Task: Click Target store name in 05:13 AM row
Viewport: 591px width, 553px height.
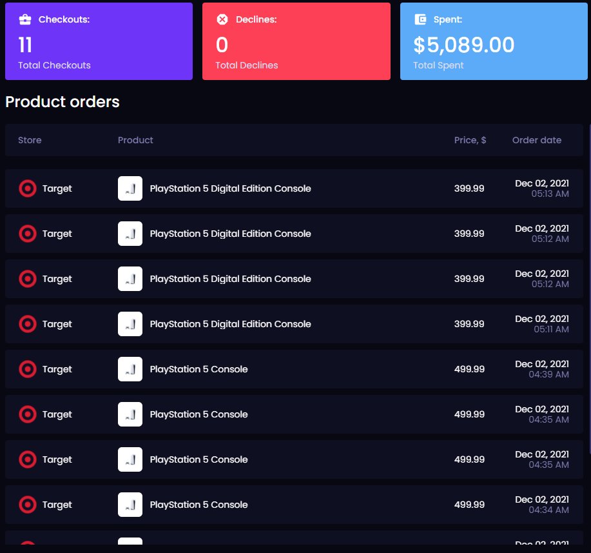Action: pyautogui.click(x=57, y=188)
